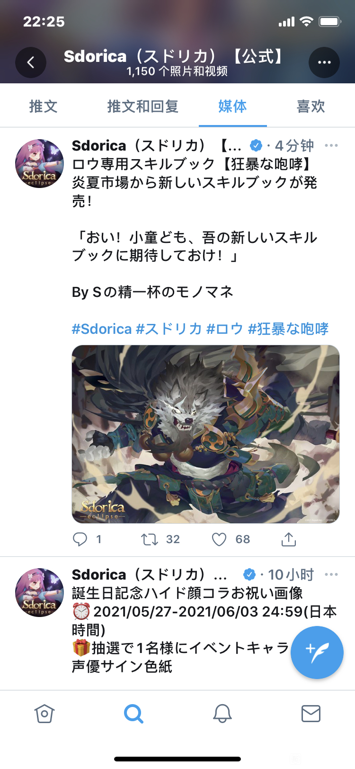View the wolf warrior artwork image
355x769 pixels.
205,434
